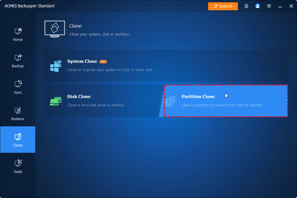
Task: Go to the Home sidebar tab
Action: click(x=18, y=34)
